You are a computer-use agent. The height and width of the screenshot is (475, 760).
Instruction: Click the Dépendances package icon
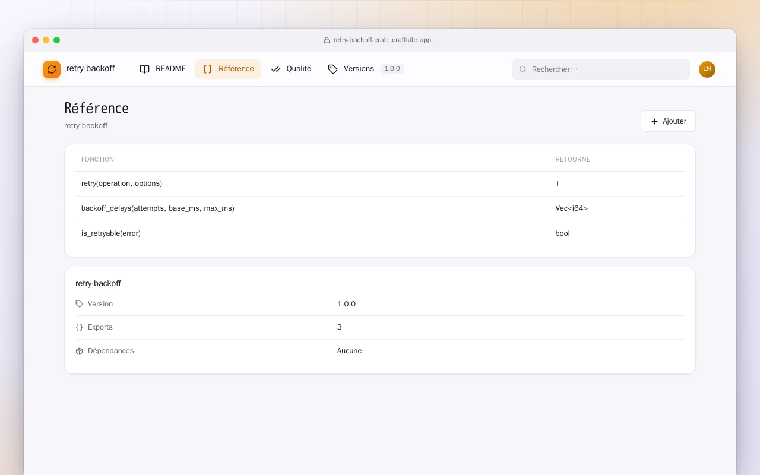pyautogui.click(x=80, y=351)
